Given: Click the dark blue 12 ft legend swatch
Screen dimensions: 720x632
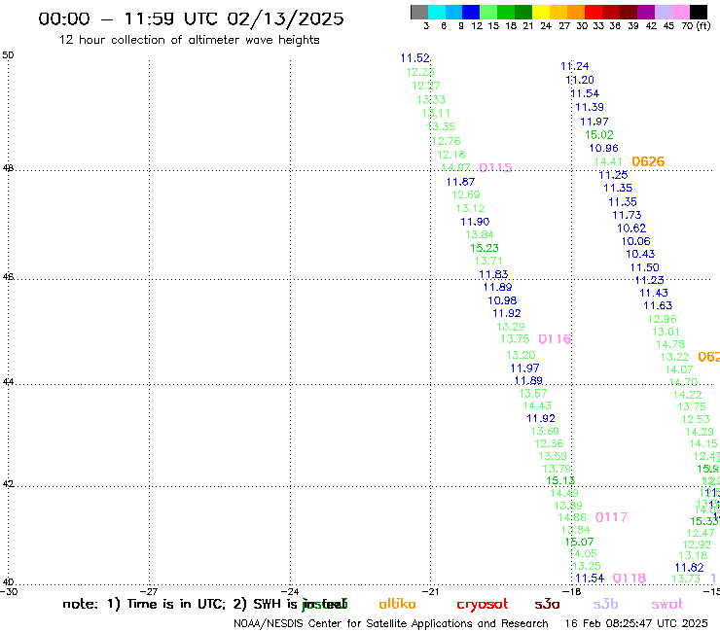Looking at the screenshot, I should [x=471, y=12].
